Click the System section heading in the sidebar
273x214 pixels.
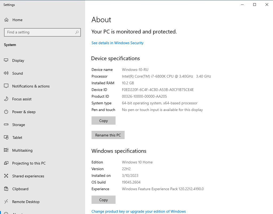(x=10, y=45)
